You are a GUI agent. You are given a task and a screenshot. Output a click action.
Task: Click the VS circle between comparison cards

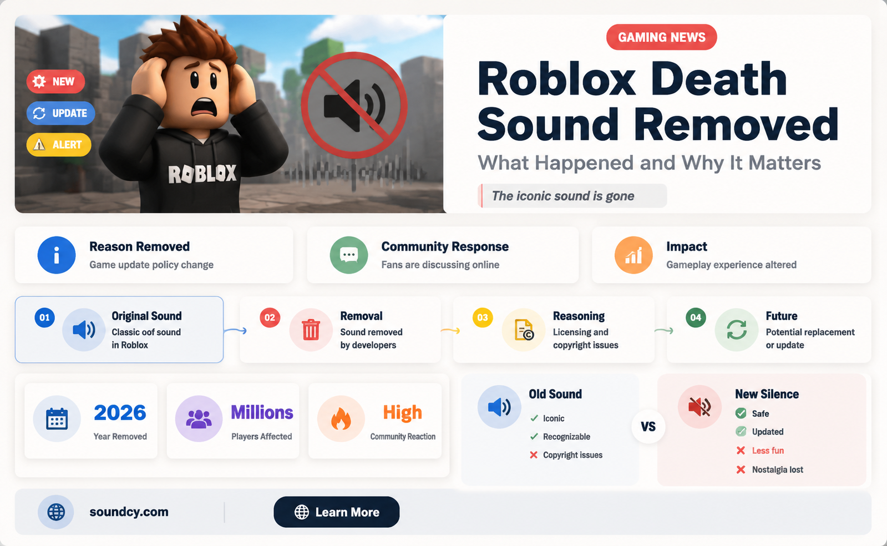coord(648,427)
